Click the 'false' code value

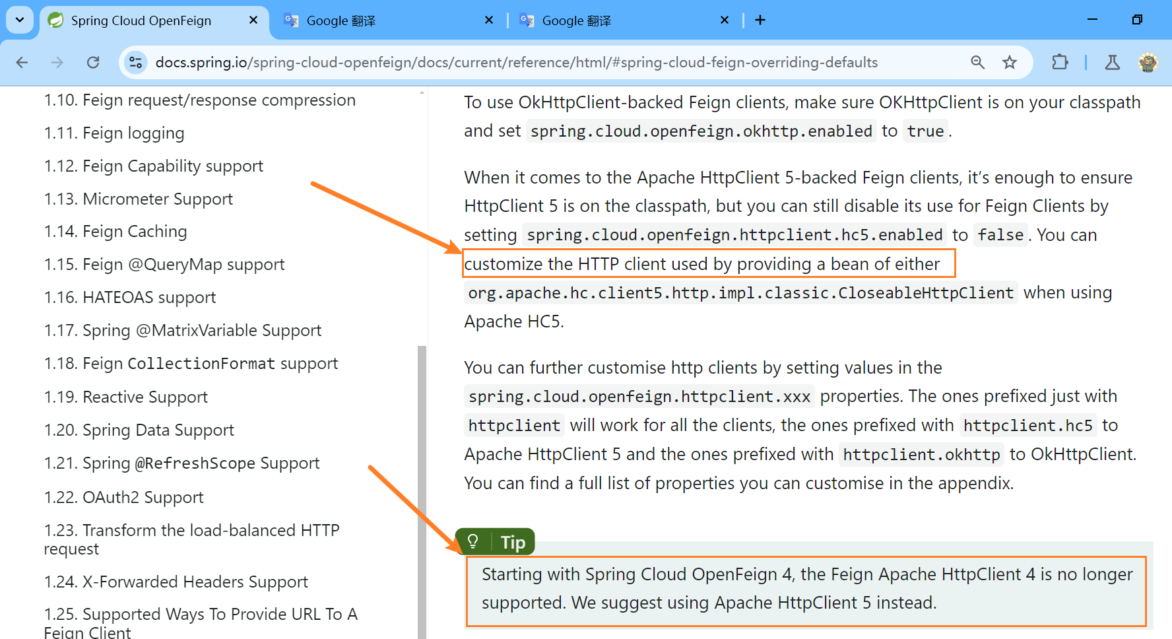point(1000,235)
